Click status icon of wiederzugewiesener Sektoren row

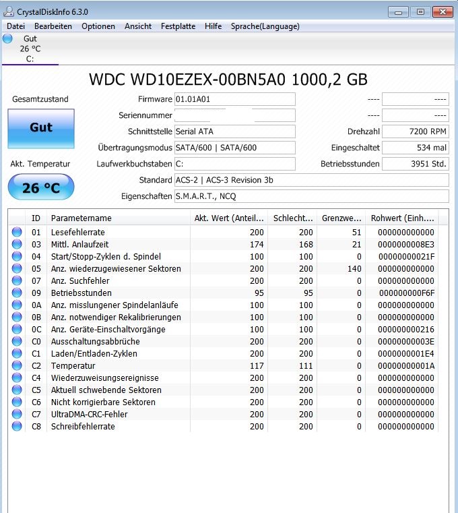17,268
